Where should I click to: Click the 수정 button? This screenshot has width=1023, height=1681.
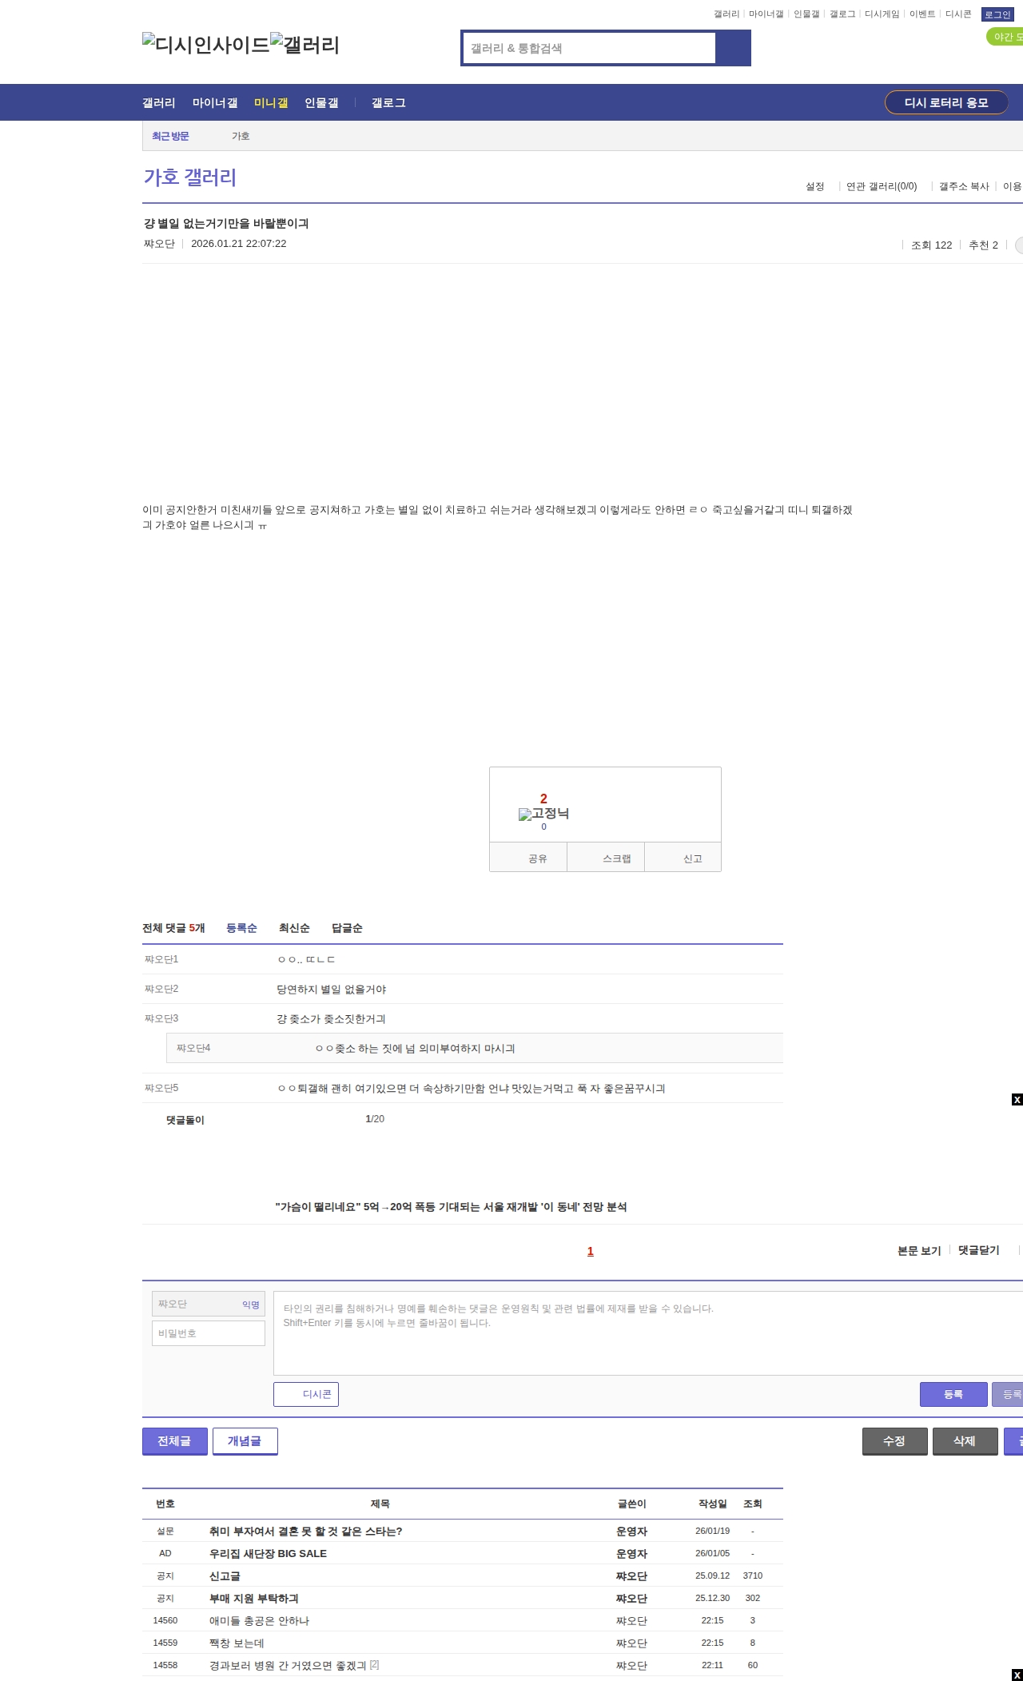coord(895,1441)
